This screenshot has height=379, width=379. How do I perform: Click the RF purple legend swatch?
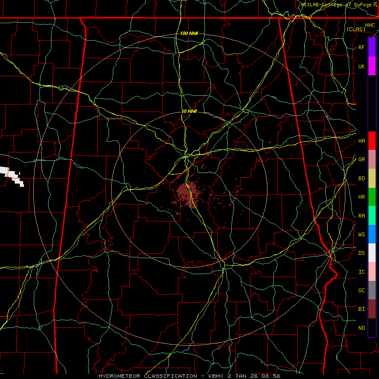[x=372, y=47]
